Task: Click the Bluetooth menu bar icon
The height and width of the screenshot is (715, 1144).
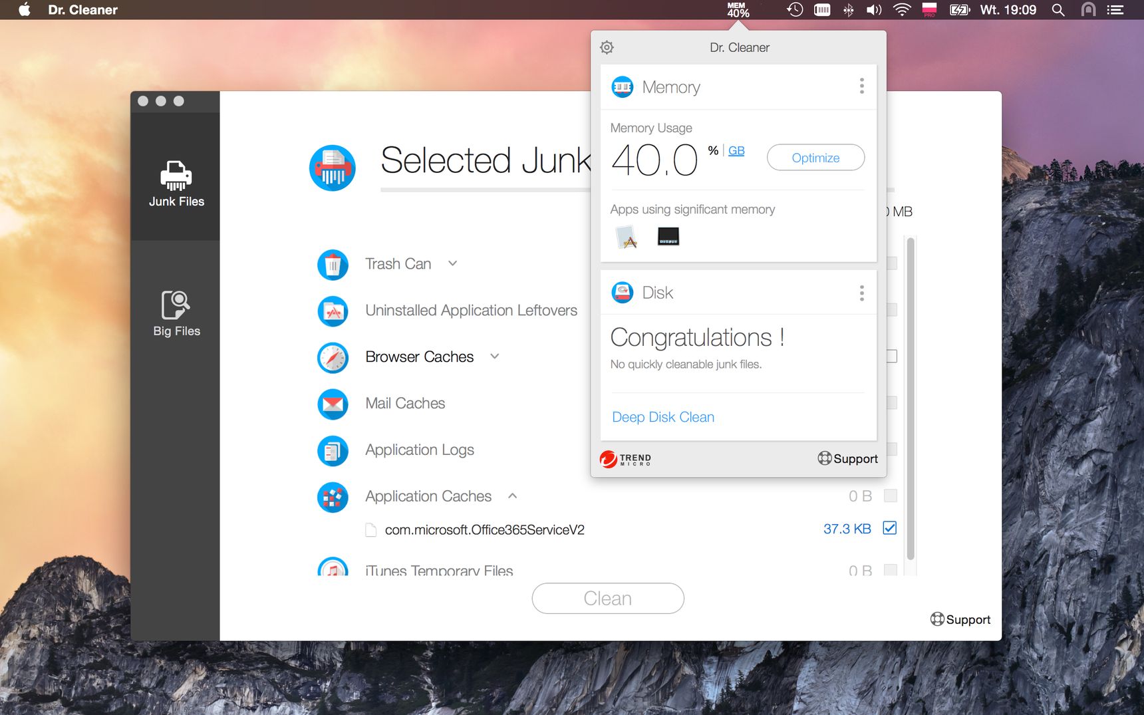Action: [849, 9]
